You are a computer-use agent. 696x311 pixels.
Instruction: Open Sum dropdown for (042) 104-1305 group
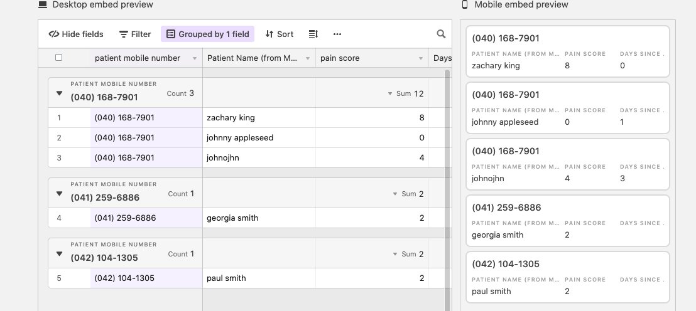(x=408, y=254)
